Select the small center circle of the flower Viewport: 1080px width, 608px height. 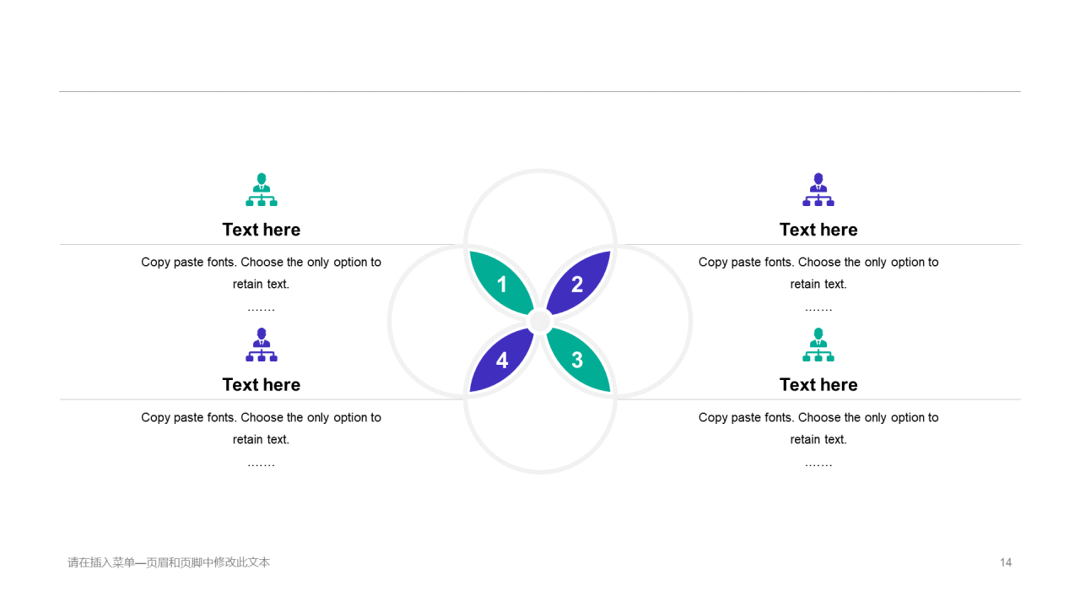pos(540,322)
